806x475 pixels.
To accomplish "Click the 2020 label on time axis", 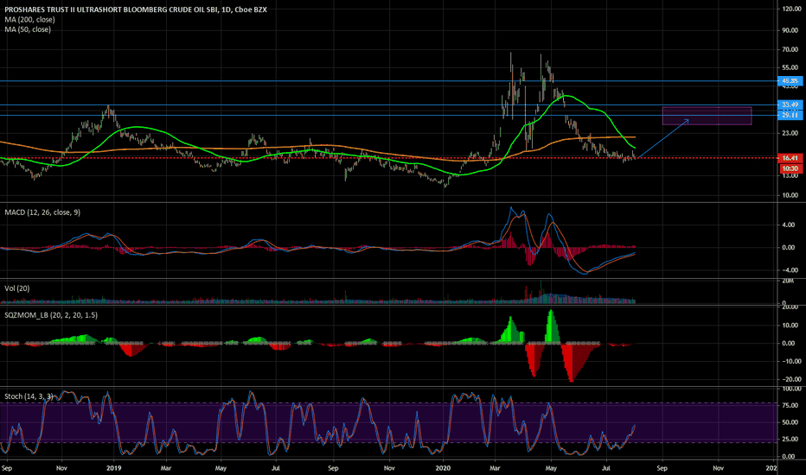I will point(443,468).
